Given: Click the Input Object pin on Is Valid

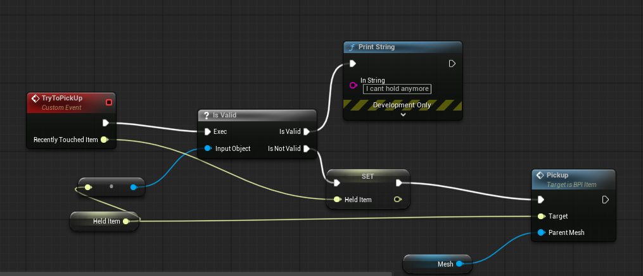Looking at the screenshot, I should coord(207,148).
